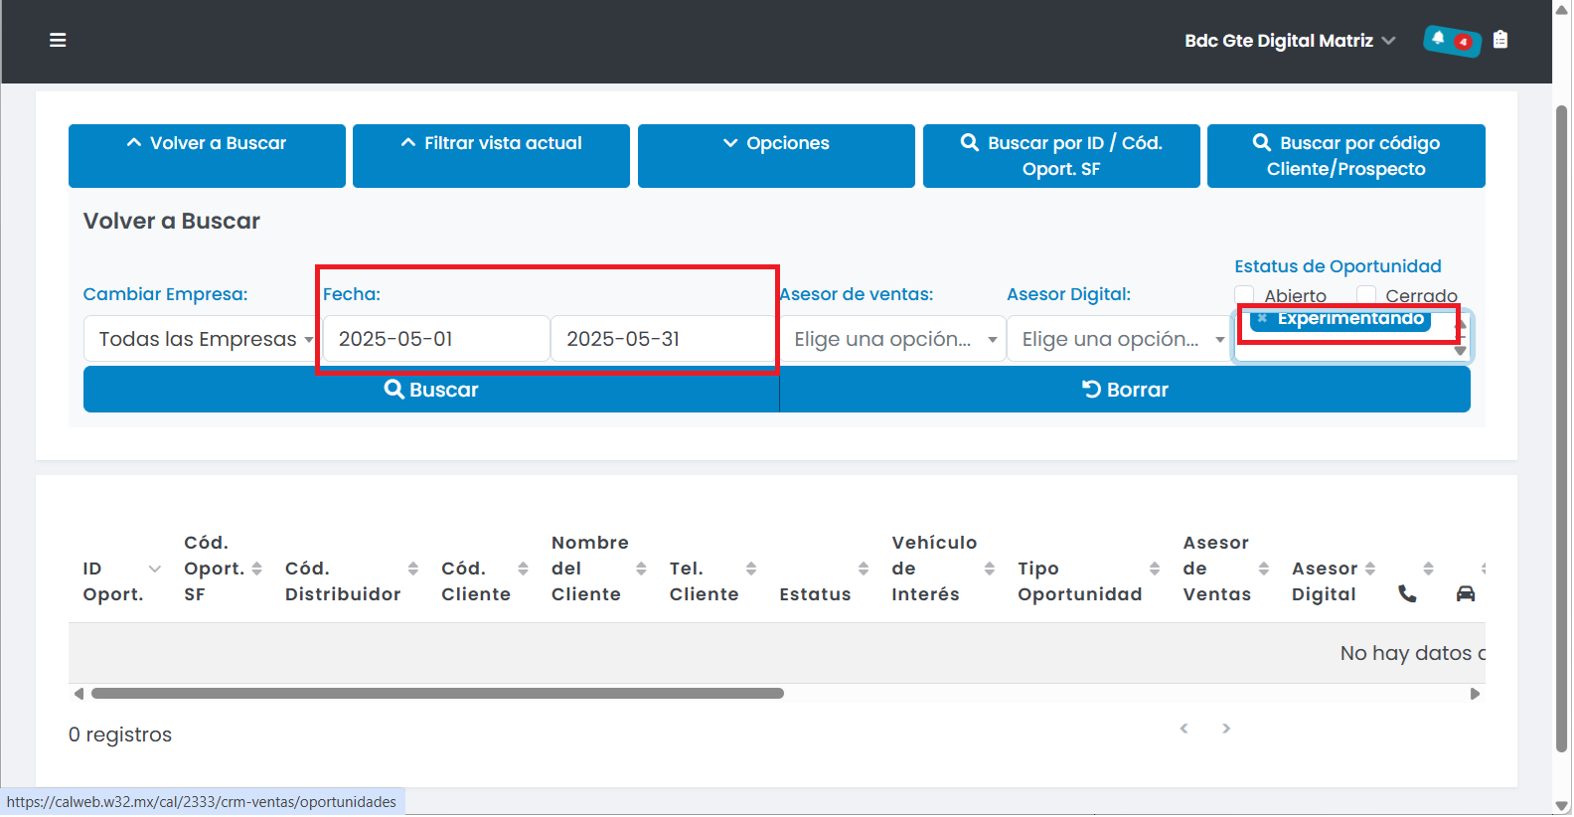Viewport: 1574px width, 817px height.
Task: Expand Opciones section
Action: pyautogui.click(x=776, y=156)
